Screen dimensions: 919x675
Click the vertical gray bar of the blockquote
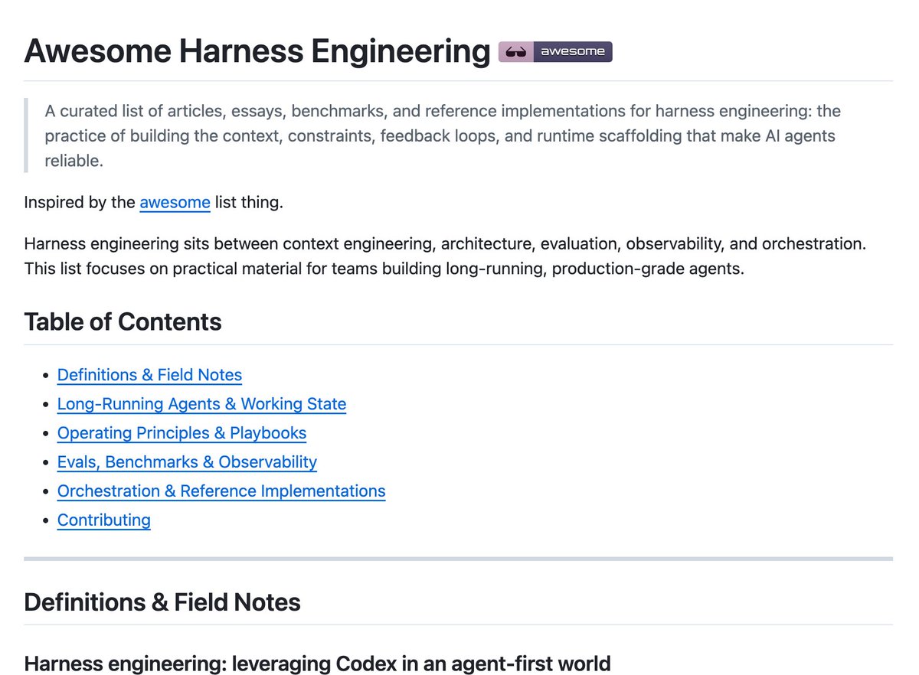point(26,136)
